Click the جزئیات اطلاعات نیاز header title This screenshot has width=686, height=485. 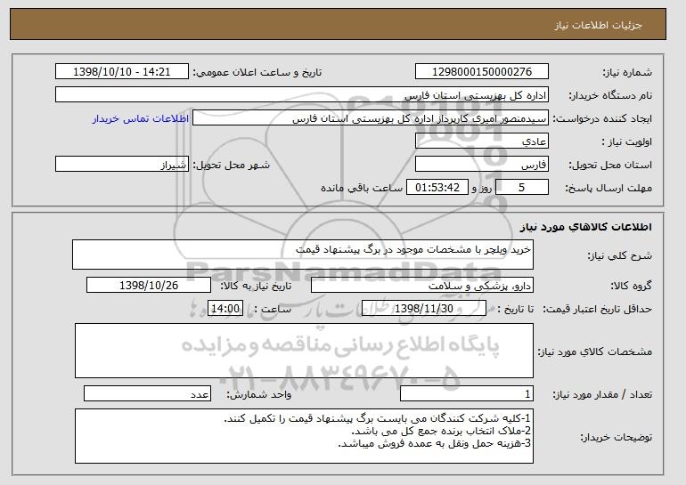point(598,25)
